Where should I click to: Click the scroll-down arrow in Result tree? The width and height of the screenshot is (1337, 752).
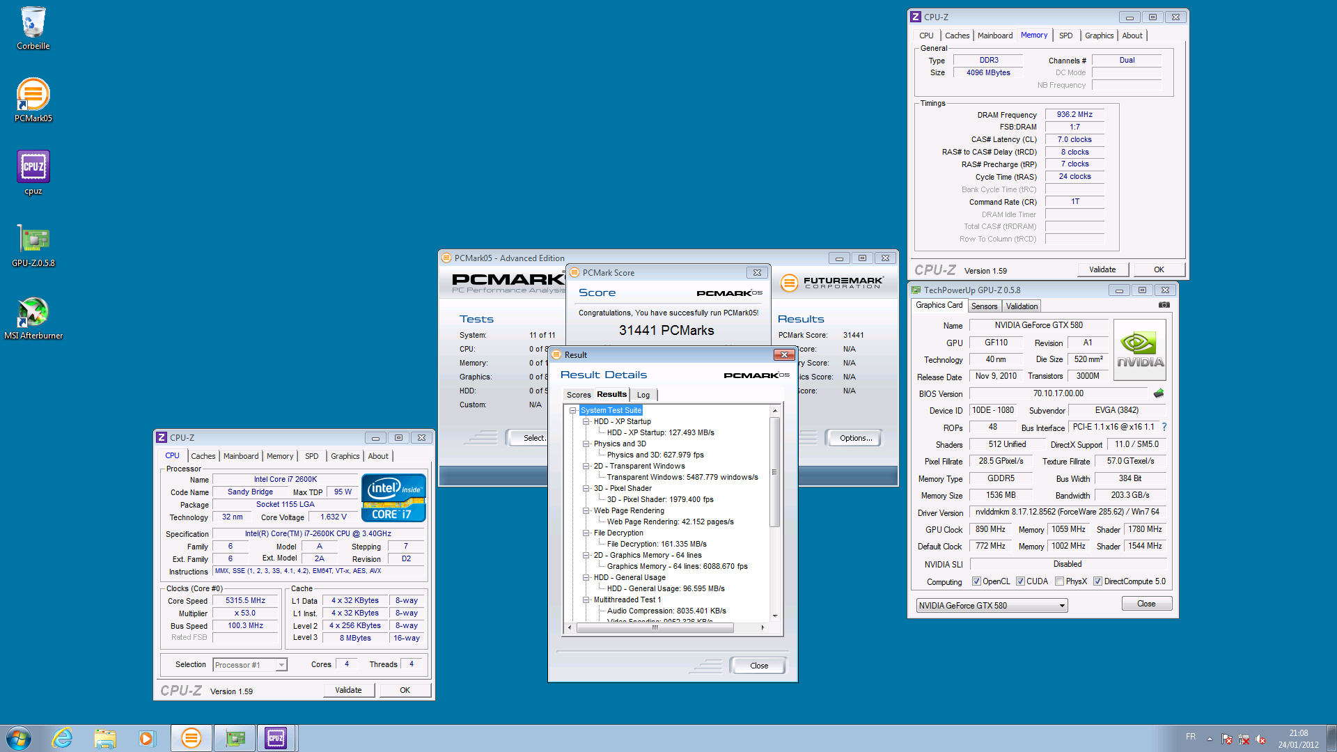pos(774,616)
